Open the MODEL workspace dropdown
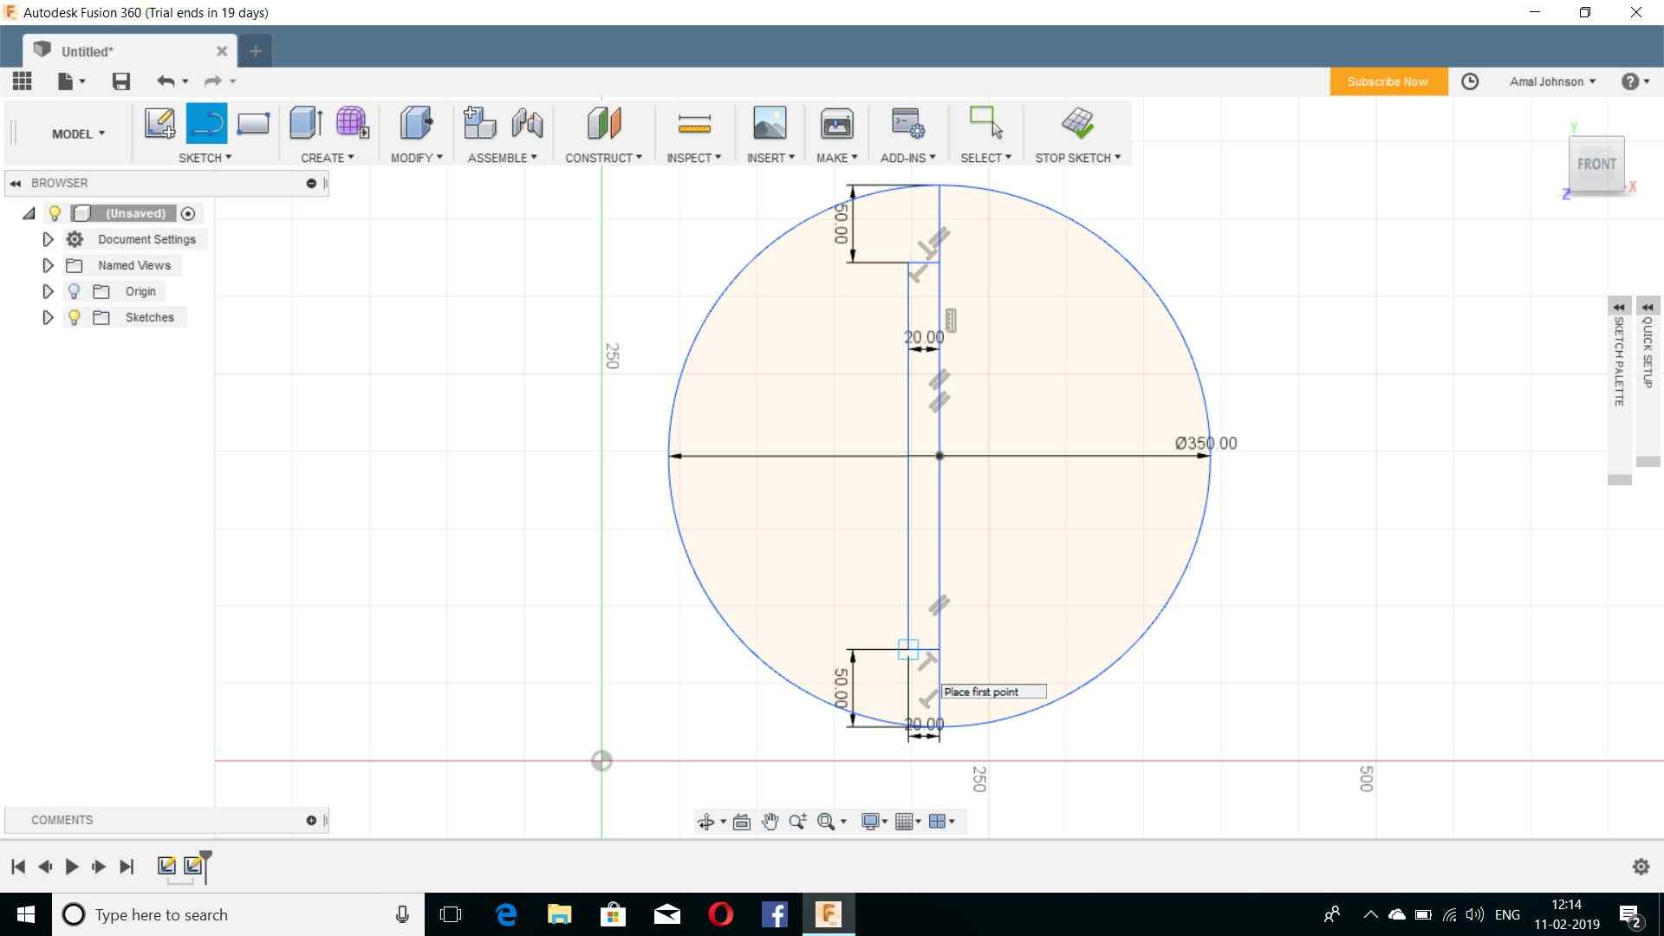Screen dimensions: 1664x936 (x=78, y=133)
